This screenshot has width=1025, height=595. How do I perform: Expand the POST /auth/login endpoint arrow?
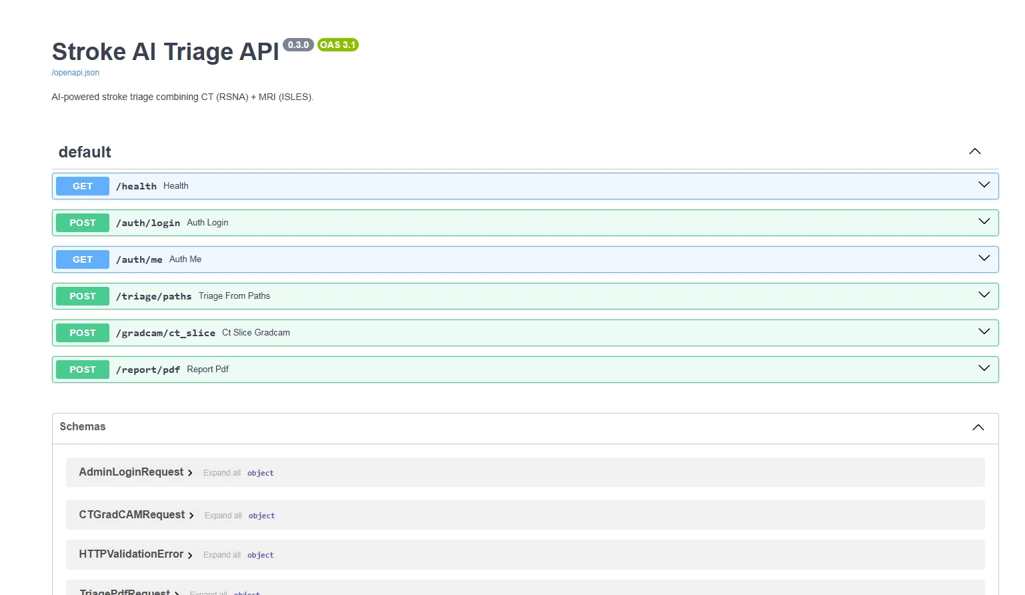click(984, 221)
